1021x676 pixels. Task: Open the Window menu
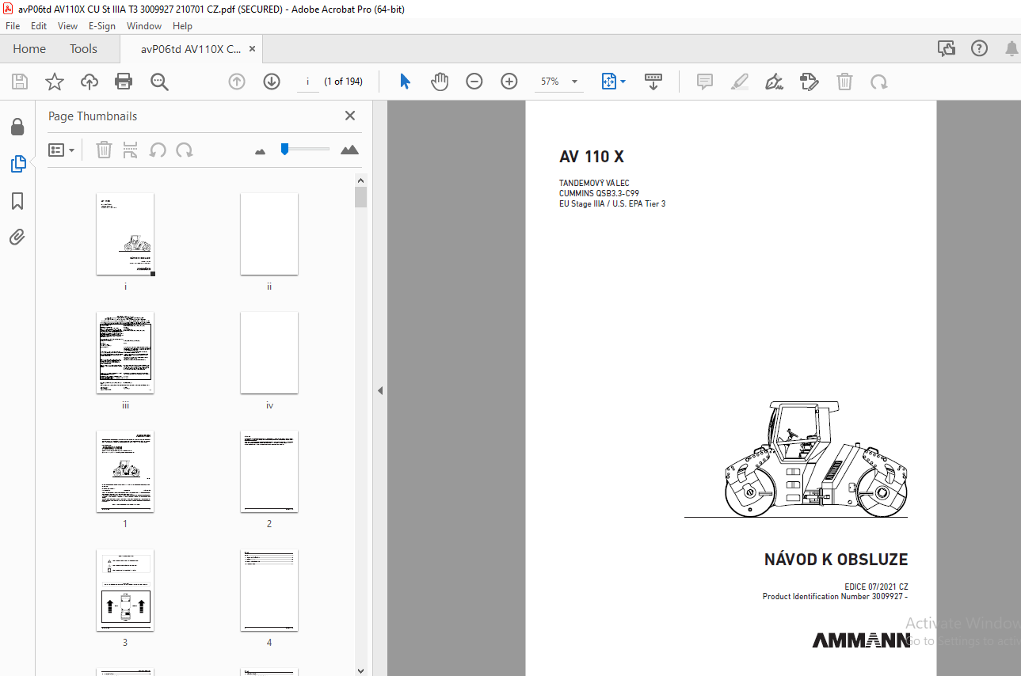point(144,26)
